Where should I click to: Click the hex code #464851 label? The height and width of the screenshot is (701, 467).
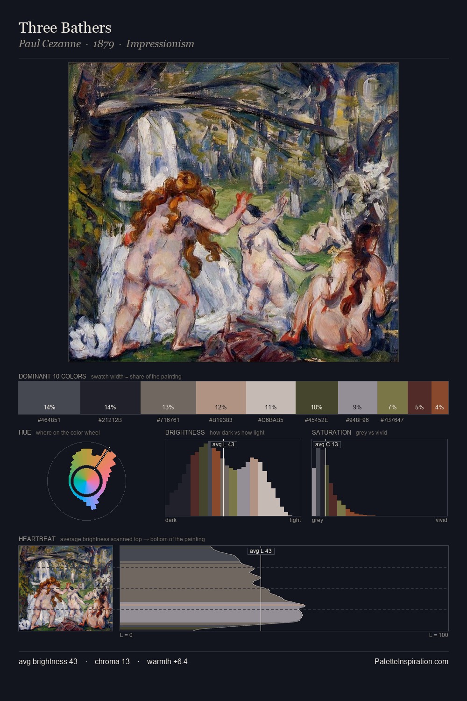(x=49, y=420)
